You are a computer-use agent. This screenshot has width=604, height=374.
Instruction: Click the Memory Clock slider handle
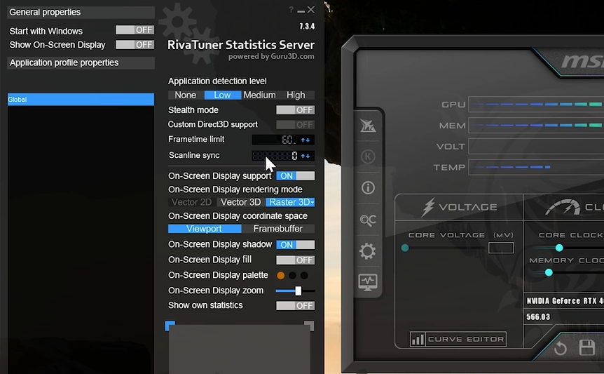(x=549, y=273)
